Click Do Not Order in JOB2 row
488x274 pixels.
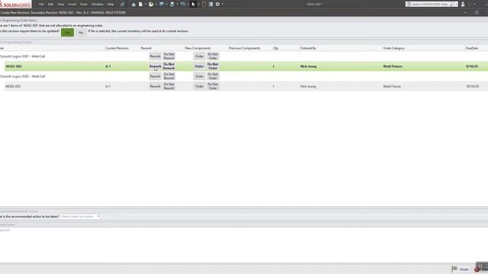point(213,76)
